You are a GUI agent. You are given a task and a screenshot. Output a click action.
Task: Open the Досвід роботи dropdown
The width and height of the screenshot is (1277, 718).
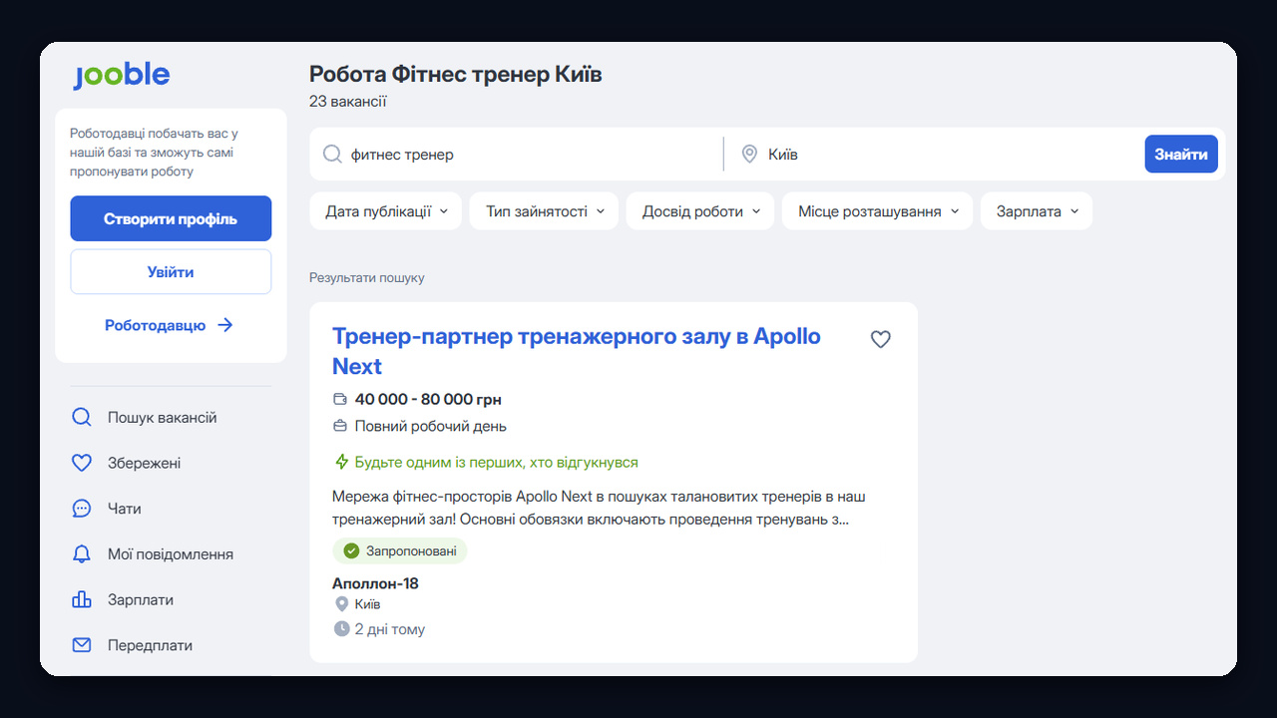(x=700, y=211)
